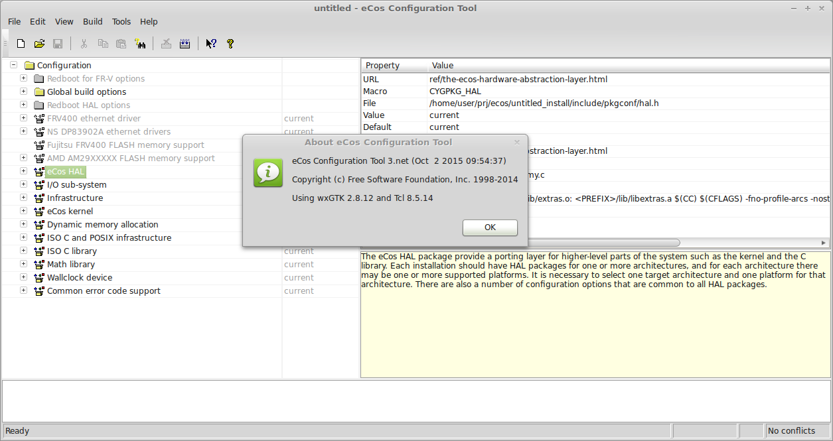Close the About eCos Configuration Tool dialog

[517, 142]
